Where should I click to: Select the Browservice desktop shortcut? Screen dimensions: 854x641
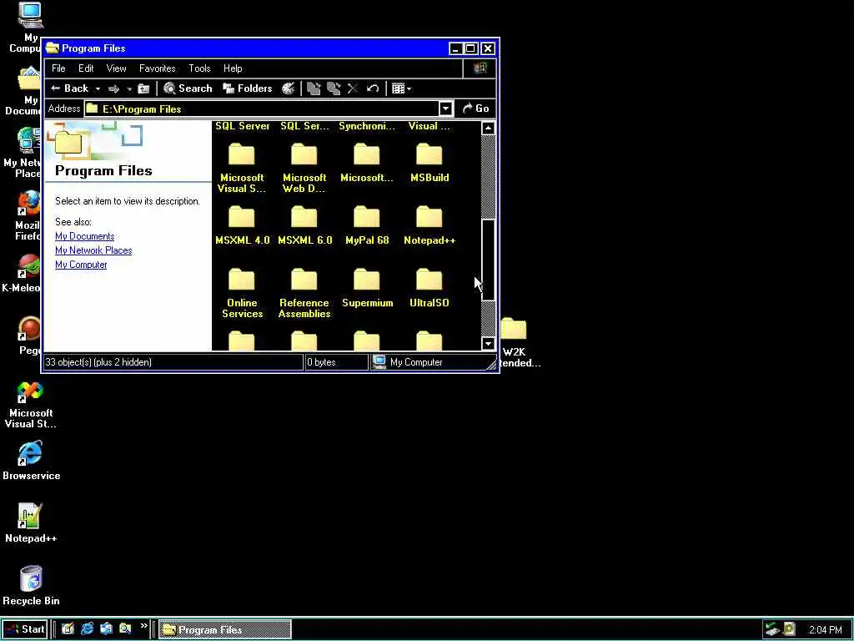point(31,461)
